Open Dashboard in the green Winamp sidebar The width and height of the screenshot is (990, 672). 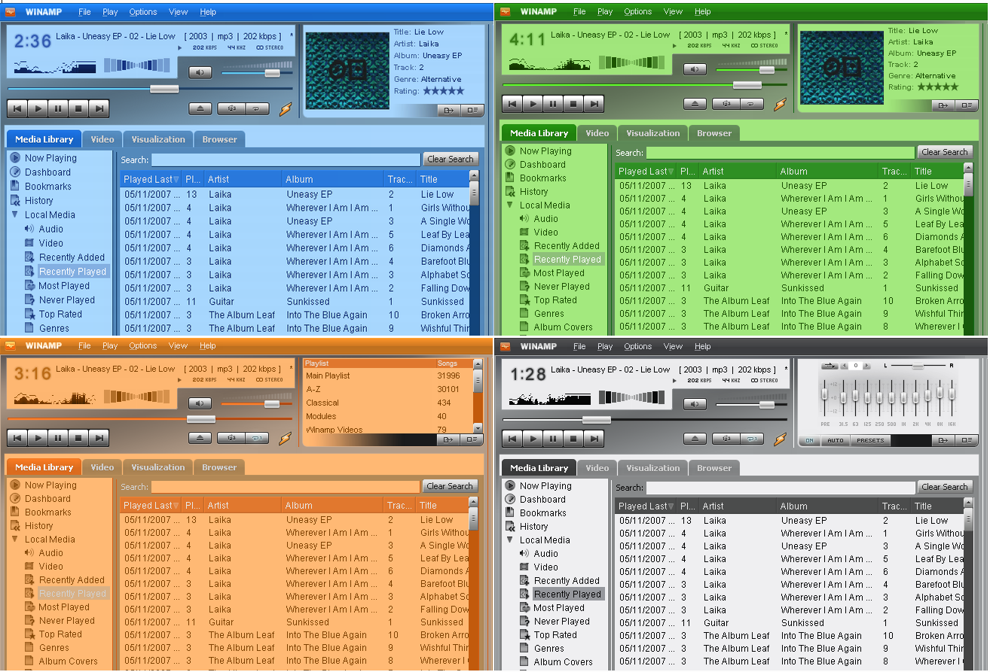click(542, 164)
